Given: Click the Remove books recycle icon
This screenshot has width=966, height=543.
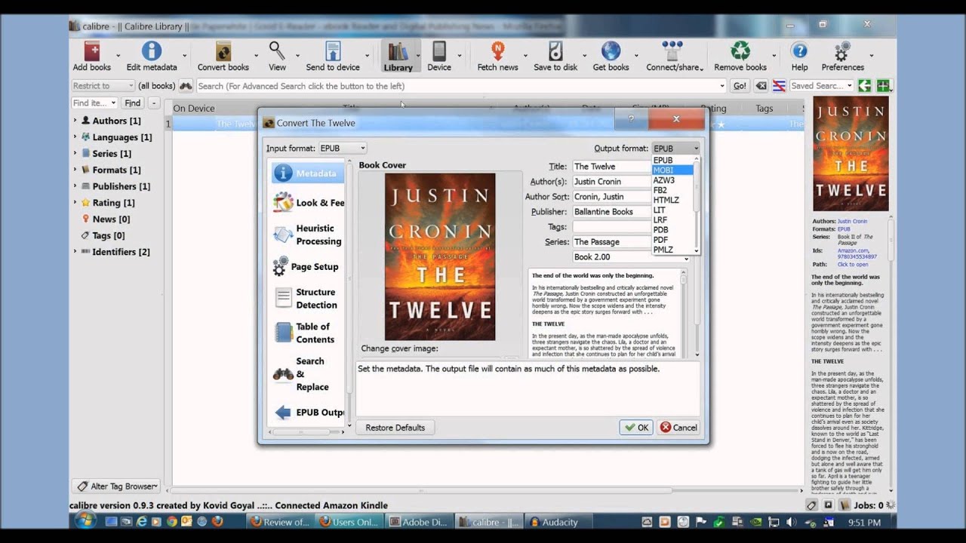Looking at the screenshot, I should [740, 51].
